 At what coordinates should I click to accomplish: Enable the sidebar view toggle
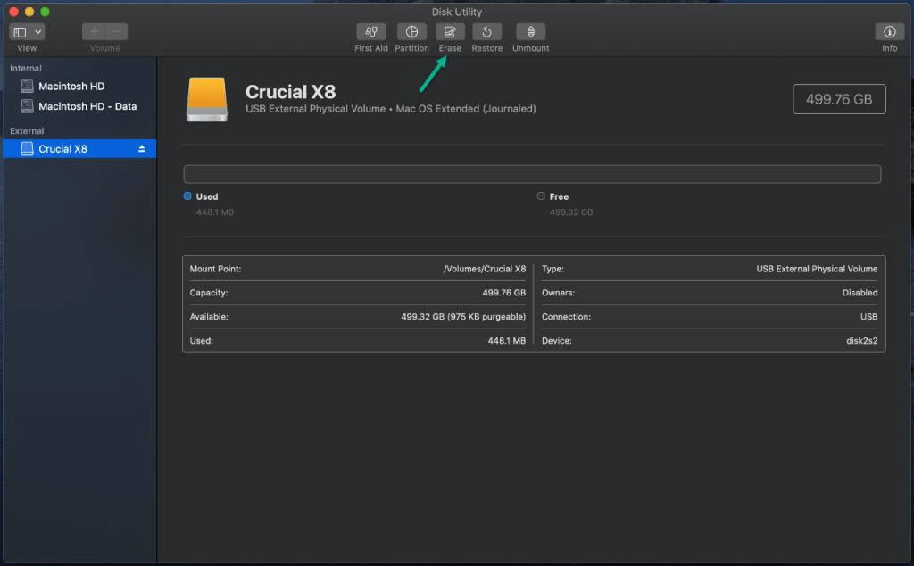pos(21,30)
